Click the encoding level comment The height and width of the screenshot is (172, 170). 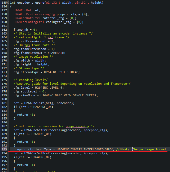point(31,80)
